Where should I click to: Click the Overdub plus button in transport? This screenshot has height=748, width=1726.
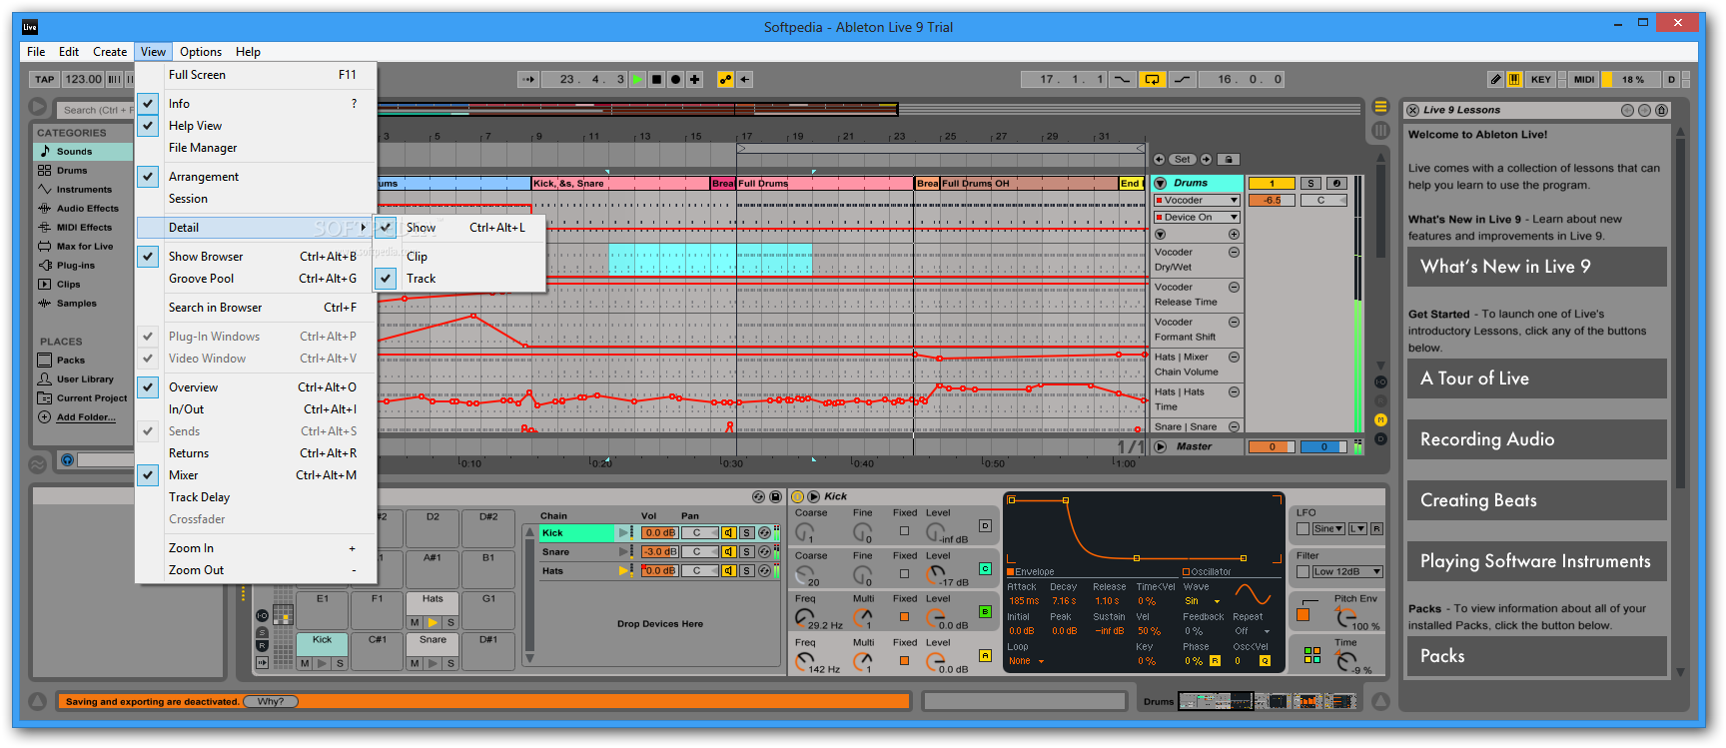click(694, 79)
